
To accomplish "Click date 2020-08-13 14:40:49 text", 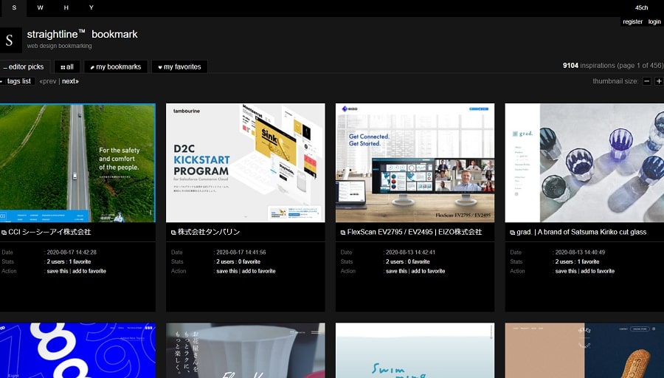I will click(580, 252).
